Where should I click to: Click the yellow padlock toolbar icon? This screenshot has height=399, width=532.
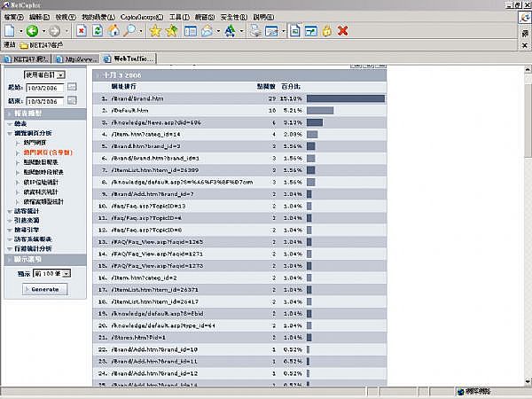327,31
